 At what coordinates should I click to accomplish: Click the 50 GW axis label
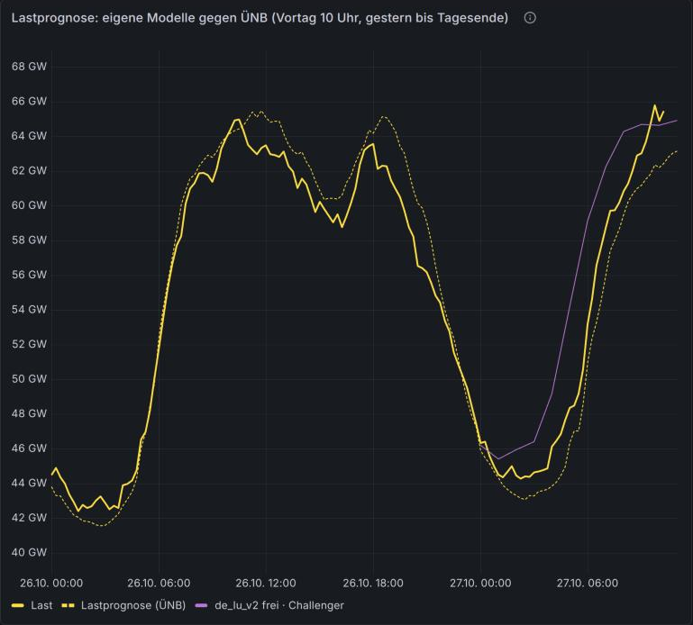click(x=29, y=379)
